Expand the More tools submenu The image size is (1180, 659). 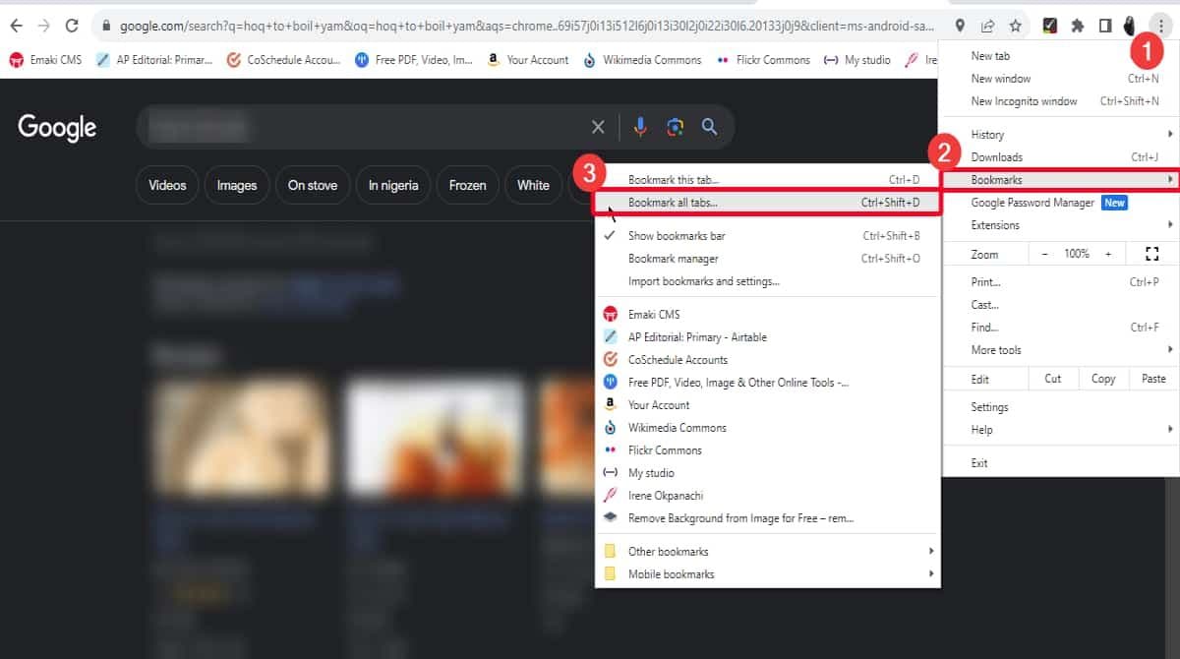pyautogui.click(x=996, y=350)
